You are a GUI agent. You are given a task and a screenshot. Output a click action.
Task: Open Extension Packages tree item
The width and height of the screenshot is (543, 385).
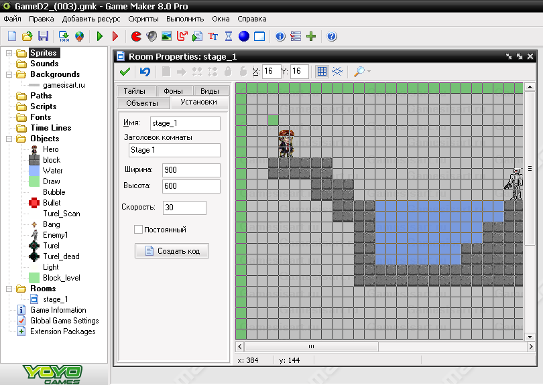tap(63, 331)
